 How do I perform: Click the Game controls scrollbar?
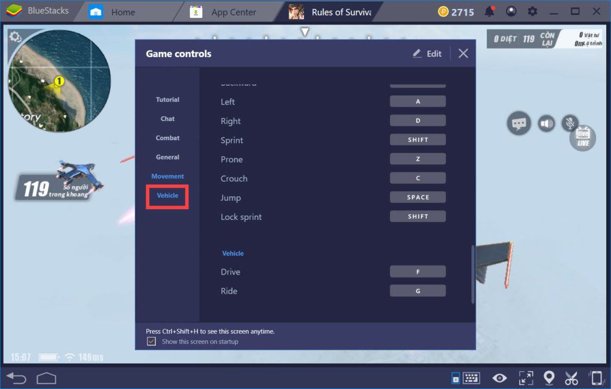(x=473, y=274)
